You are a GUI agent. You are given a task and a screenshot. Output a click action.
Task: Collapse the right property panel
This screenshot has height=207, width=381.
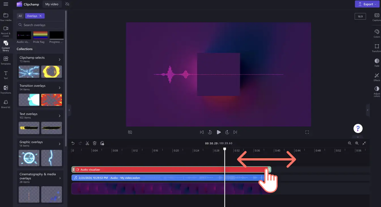(368, 110)
